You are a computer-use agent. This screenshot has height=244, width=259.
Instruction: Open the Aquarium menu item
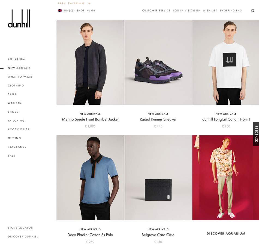(x=16, y=59)
